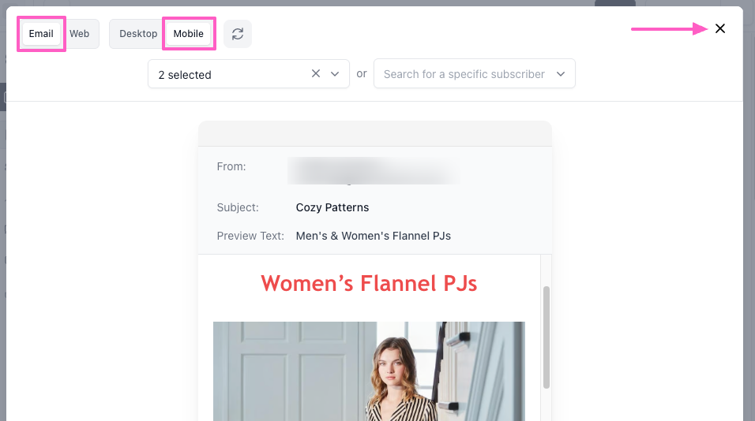755x421 pixels.
Task: Select the Desktop preview mode
Action: click(138, 34)
